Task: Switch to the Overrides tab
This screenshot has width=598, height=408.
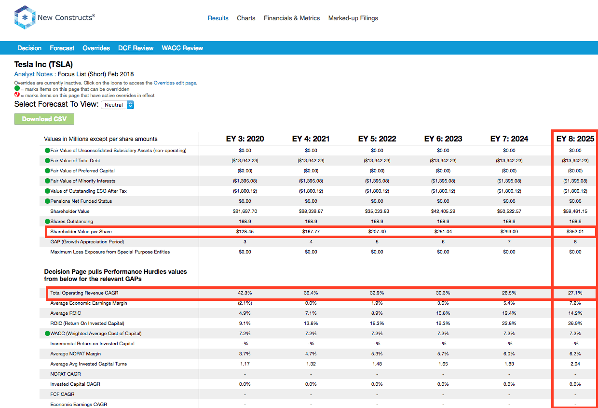Action: pos(96,48)
